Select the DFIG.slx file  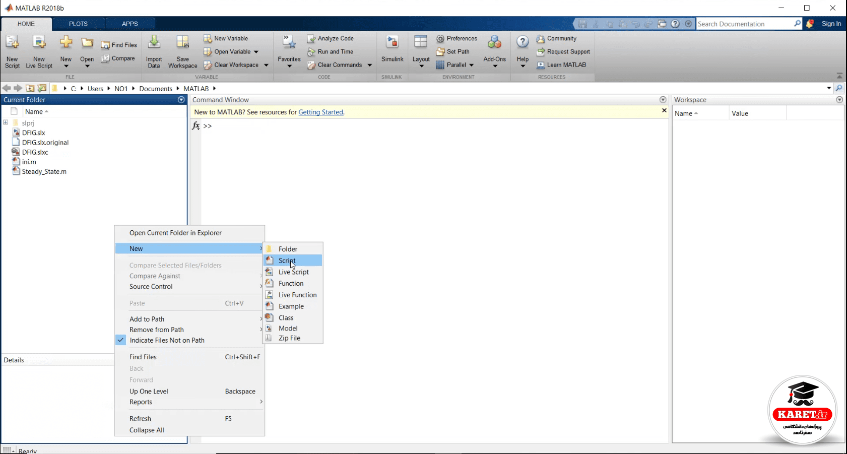coord(34,133)
